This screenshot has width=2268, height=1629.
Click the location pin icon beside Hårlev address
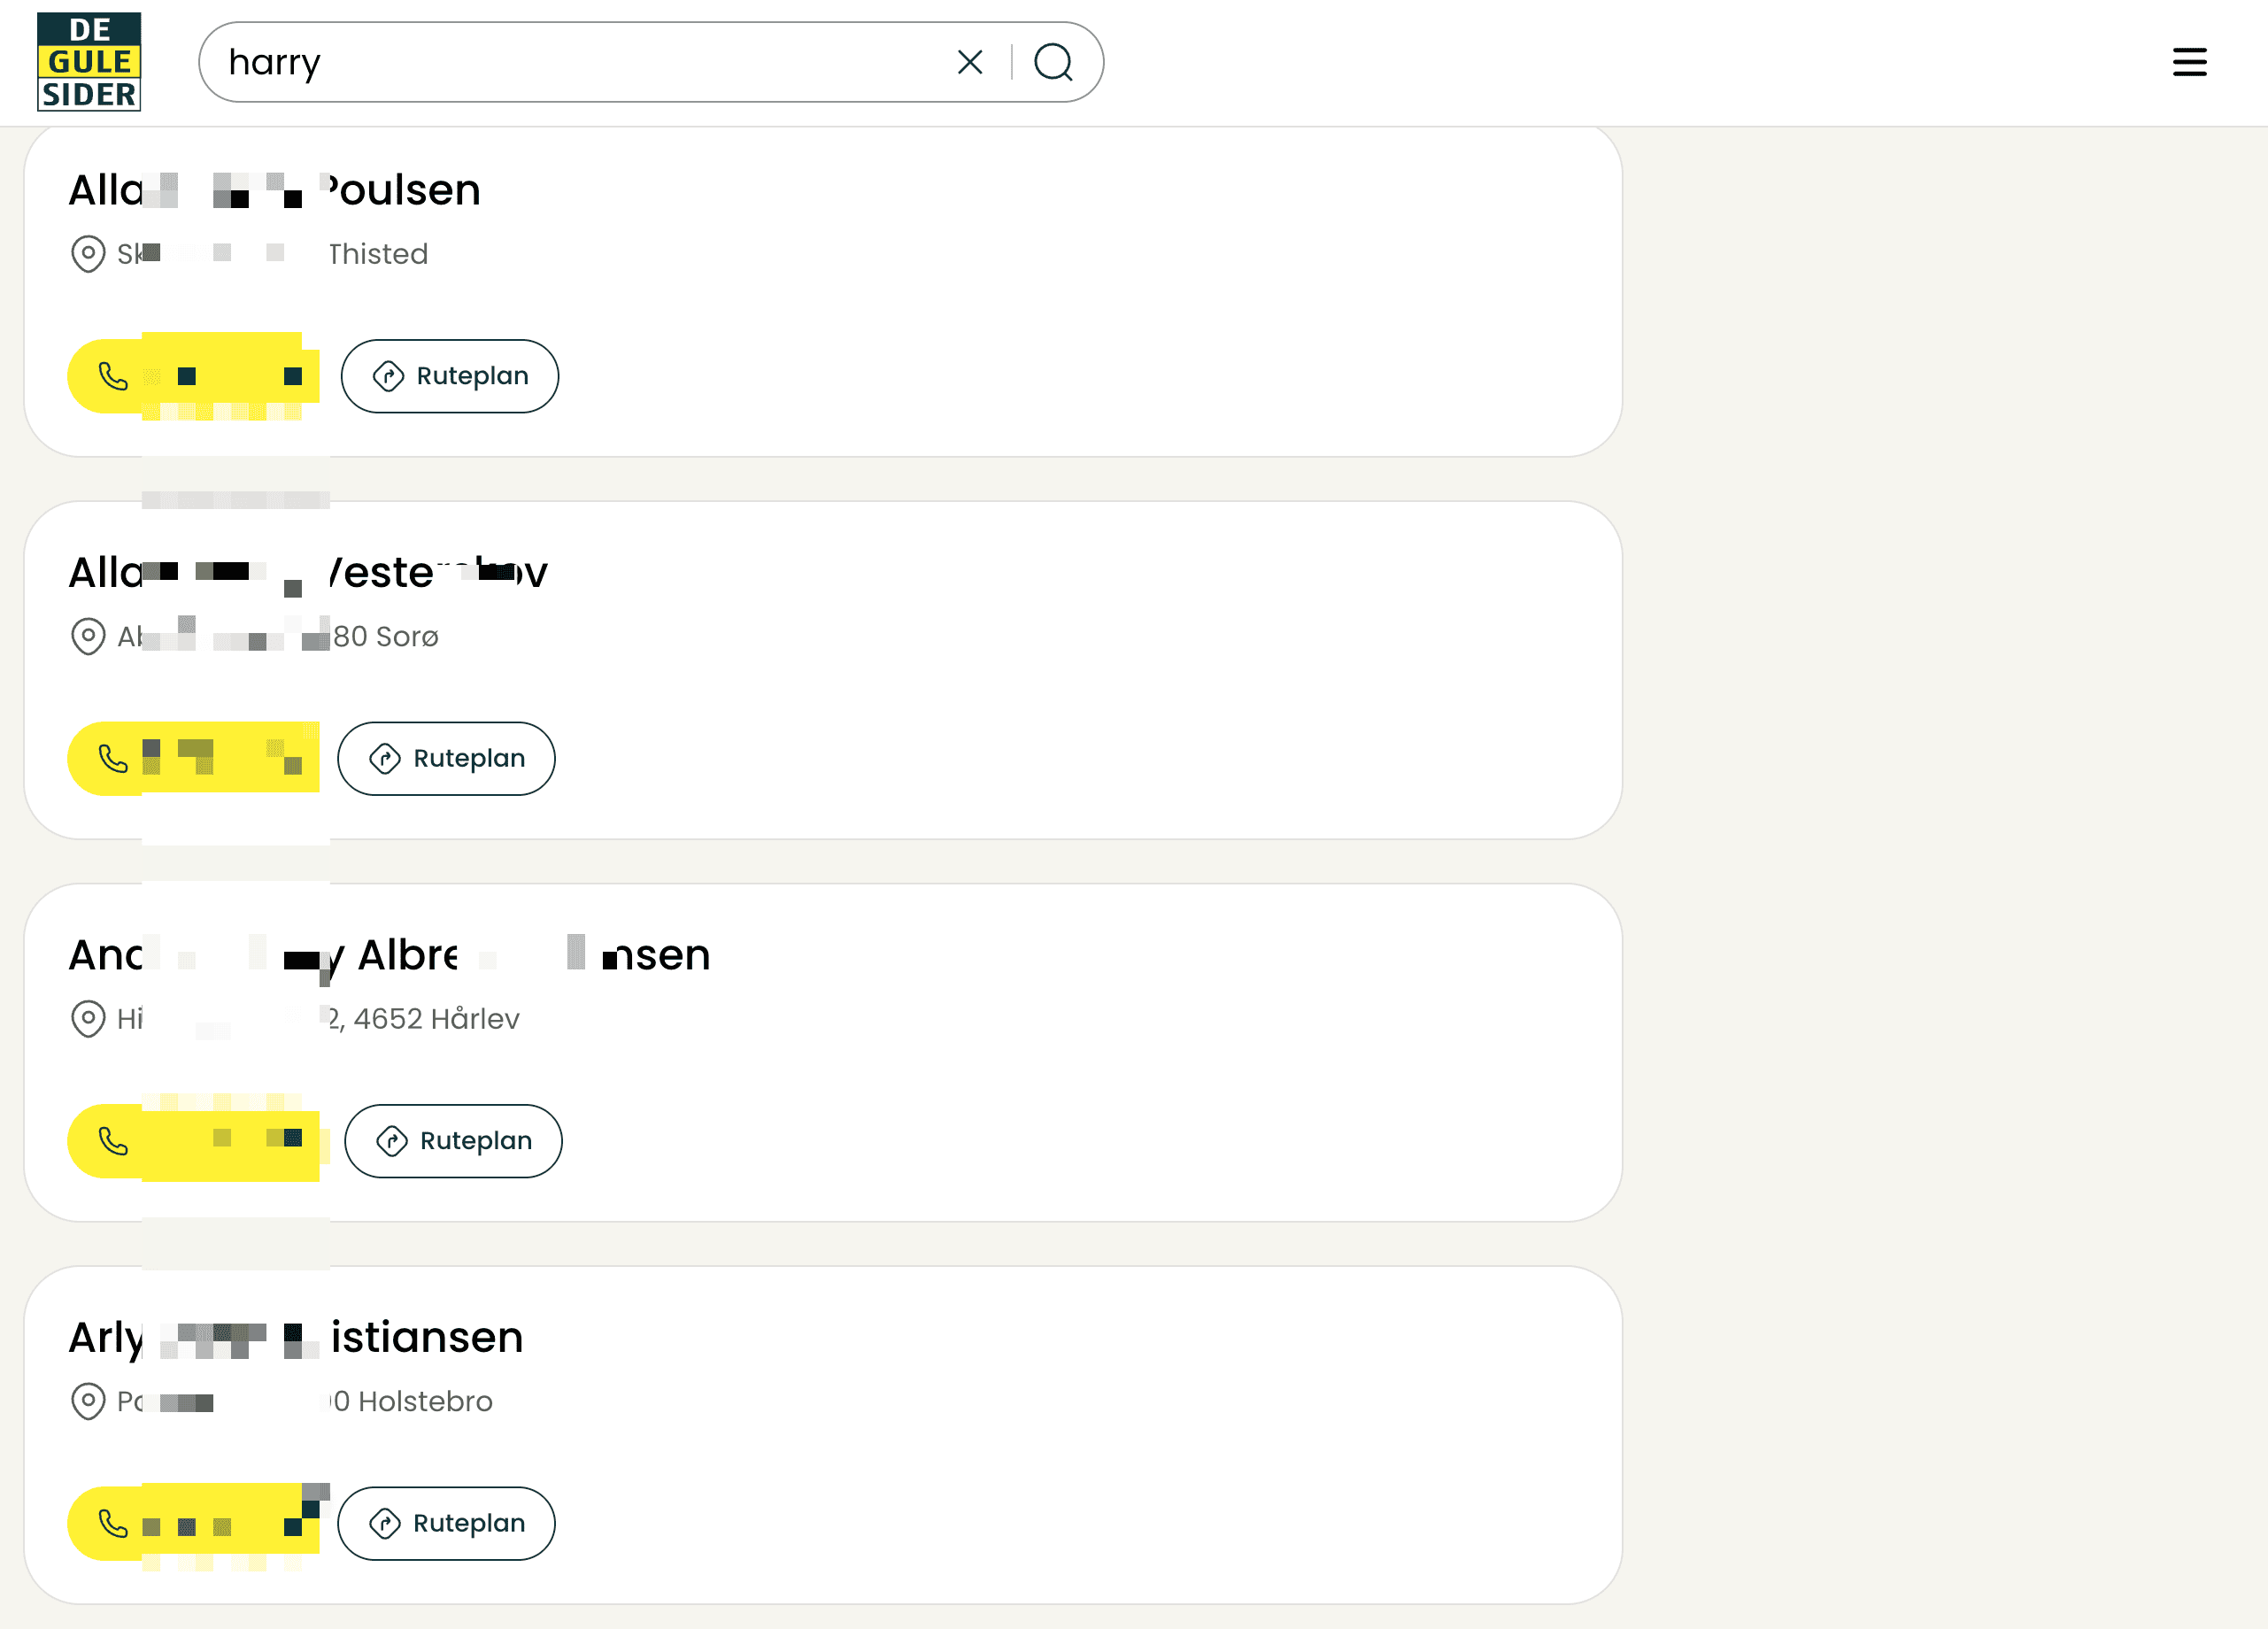[88, 1019]
